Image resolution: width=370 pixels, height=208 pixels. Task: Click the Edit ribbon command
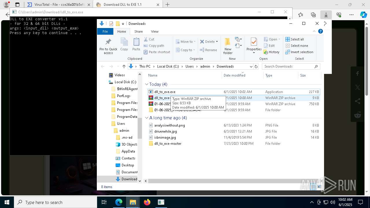pyautogui.click(x=269, y=46)
